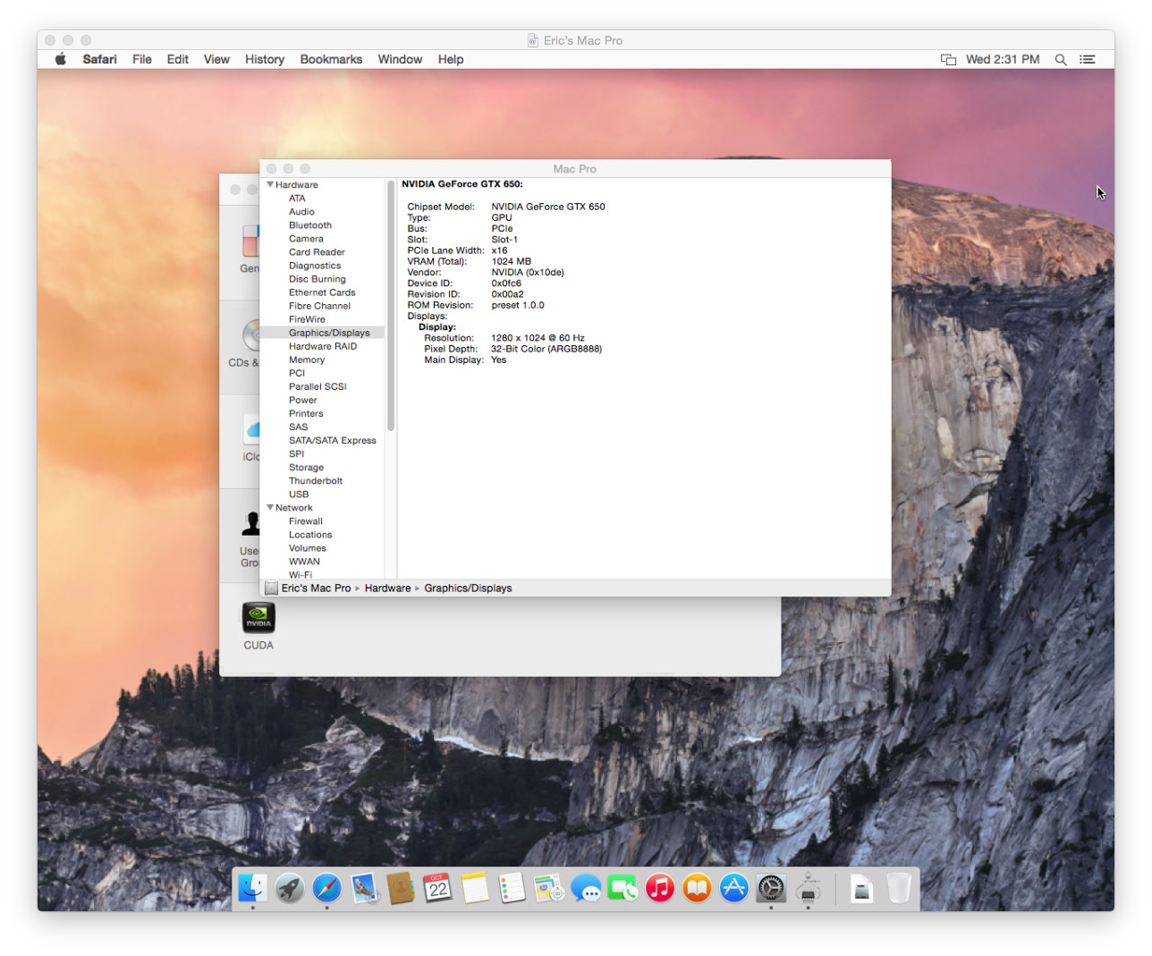
Task: Select Camera in the sidebar
Action: click(306, 239)
